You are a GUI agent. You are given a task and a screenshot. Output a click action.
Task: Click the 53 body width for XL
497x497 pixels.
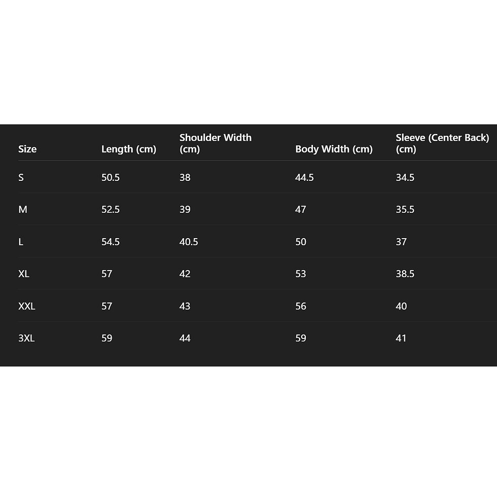[301, 274]
